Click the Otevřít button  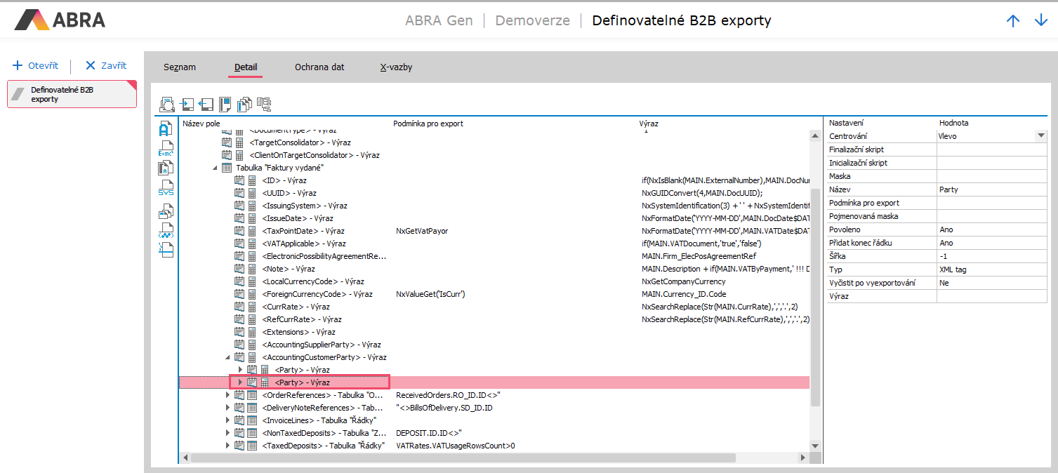tap(36, 65)
